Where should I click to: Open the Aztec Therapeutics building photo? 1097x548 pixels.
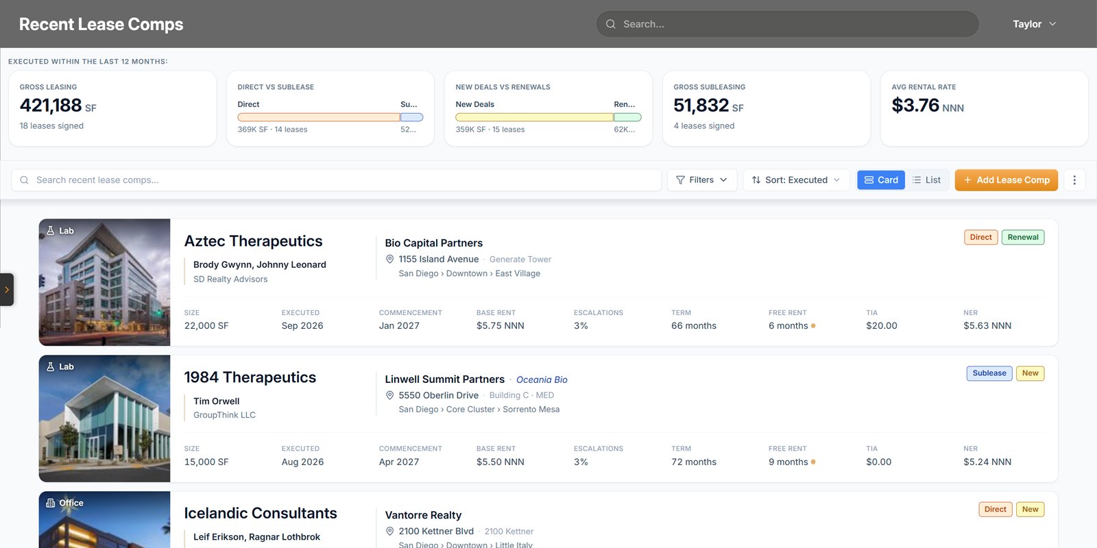(x=104, y=282)
